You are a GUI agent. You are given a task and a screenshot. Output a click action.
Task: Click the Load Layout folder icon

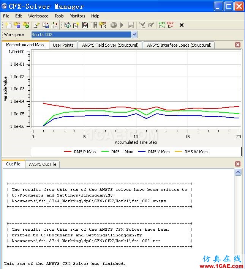point(103,25)
